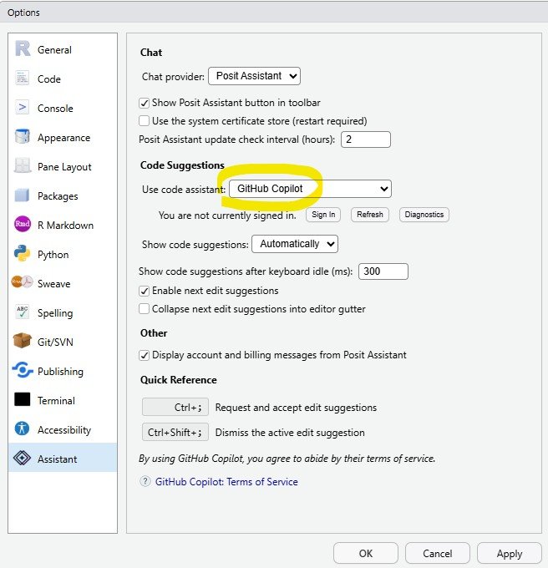Click the Packages box icon
Screen dimensions: 548x568
(23, 195)
